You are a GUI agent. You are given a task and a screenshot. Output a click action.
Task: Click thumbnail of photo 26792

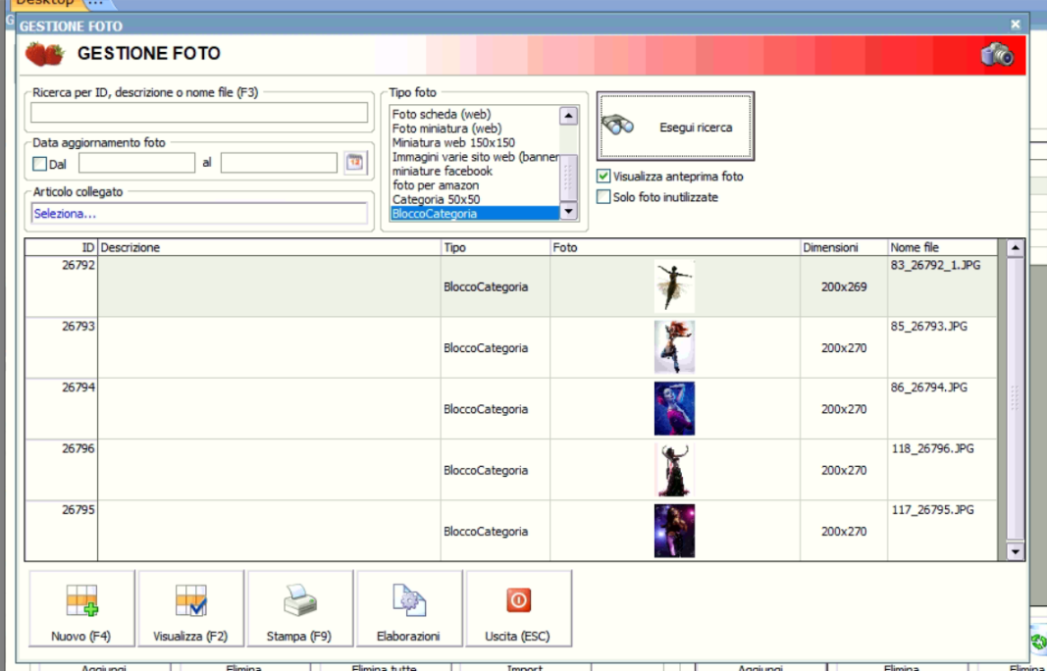pos(674,286)
